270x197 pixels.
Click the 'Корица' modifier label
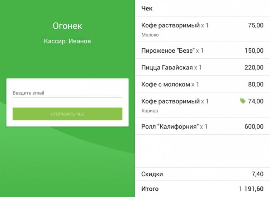coord(150,111)
